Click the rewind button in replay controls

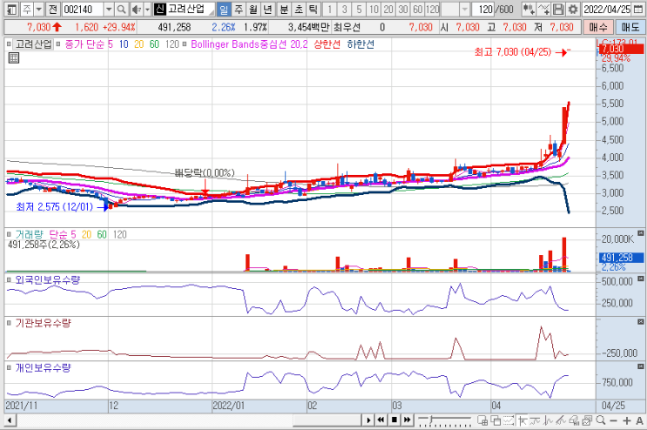coord(381,420)
